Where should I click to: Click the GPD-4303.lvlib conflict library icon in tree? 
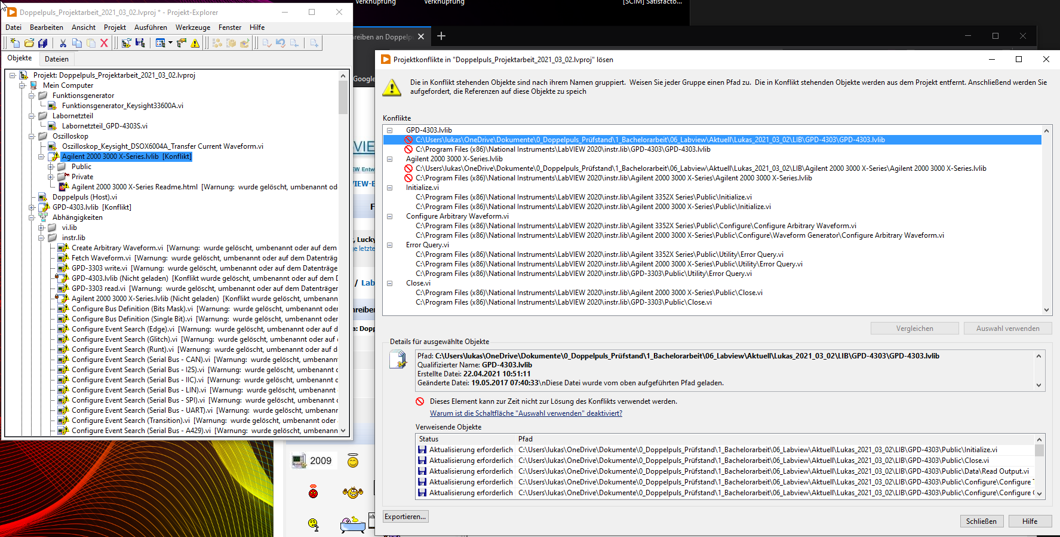[43, 207]
